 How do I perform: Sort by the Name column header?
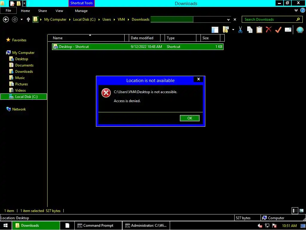86,38
